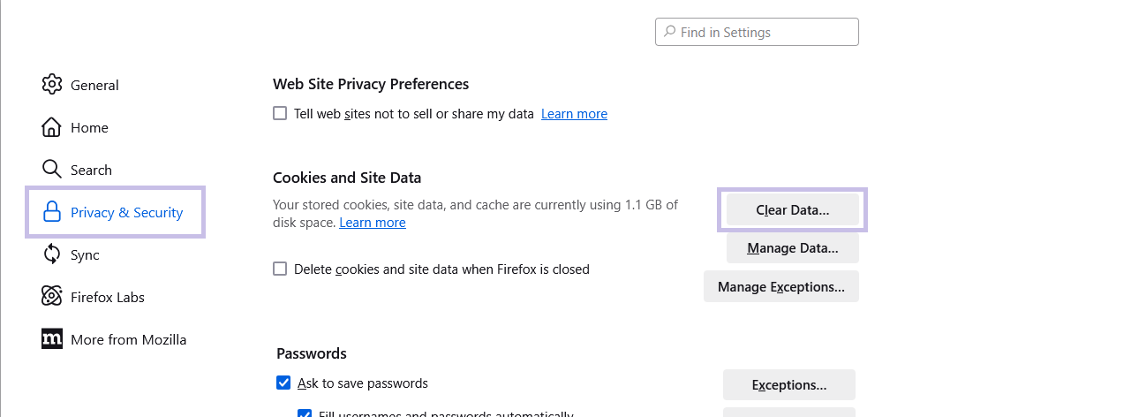Click the Mozilla logo icon

(x=52, y=339)
